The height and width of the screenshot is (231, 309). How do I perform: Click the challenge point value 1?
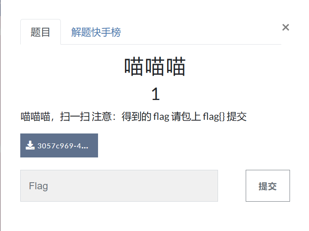[x=156, y=94]
